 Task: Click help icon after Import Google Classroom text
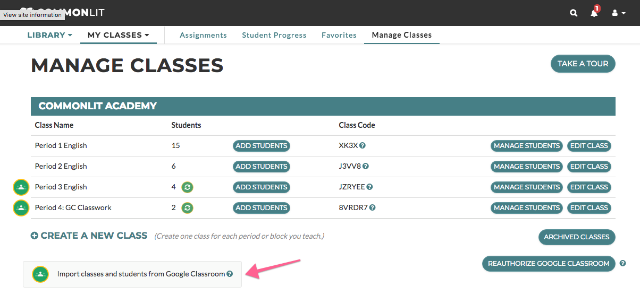[230, 274]
